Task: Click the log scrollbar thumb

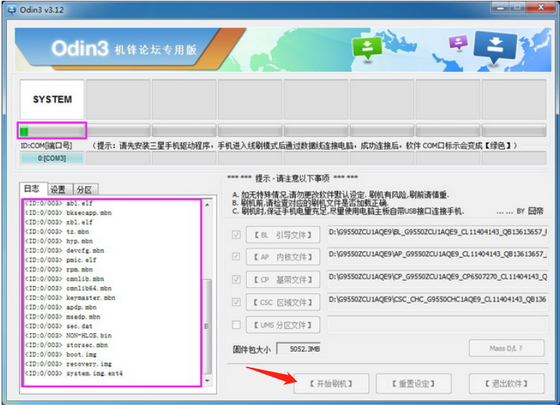Action: (x=207, y=326)
